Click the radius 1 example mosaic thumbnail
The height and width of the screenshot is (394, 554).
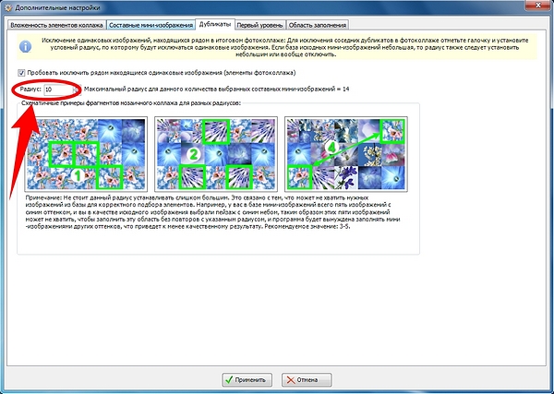click(x=86, y=154)
